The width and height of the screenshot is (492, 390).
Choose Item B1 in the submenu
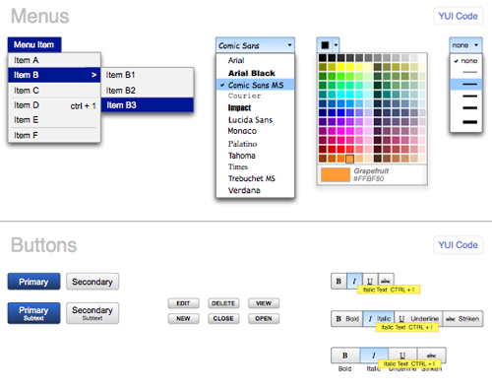pyautogui.click(x=148, y=75)
